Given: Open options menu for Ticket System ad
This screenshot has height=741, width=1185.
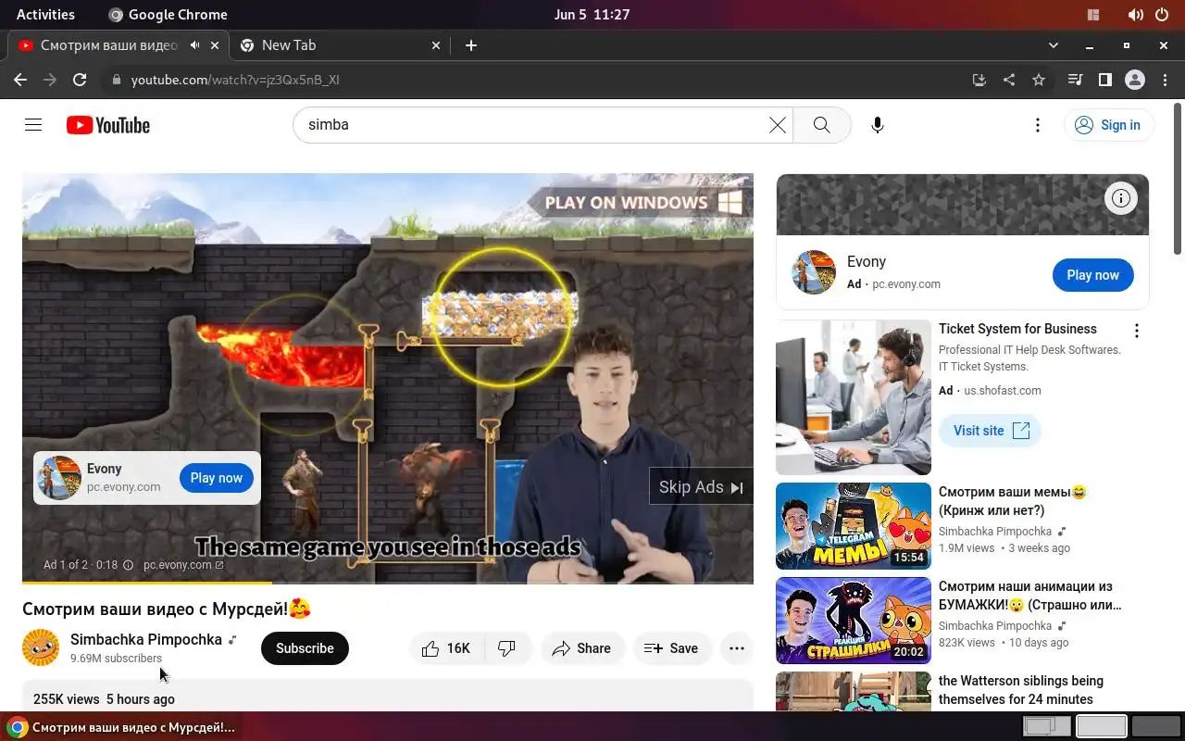Looking at the screenshot, I should [1137, 331].
